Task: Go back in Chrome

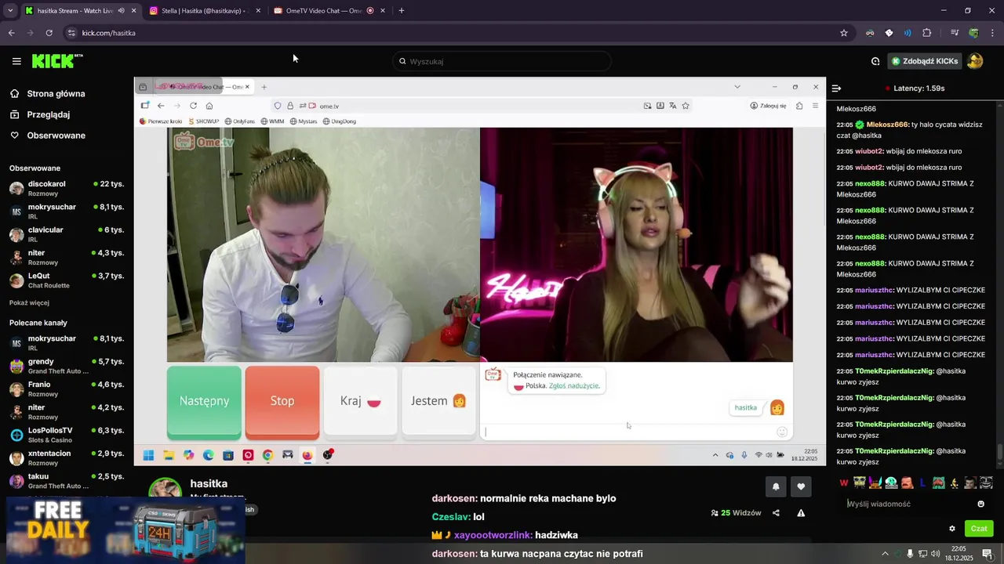Action: pos(11,33)
